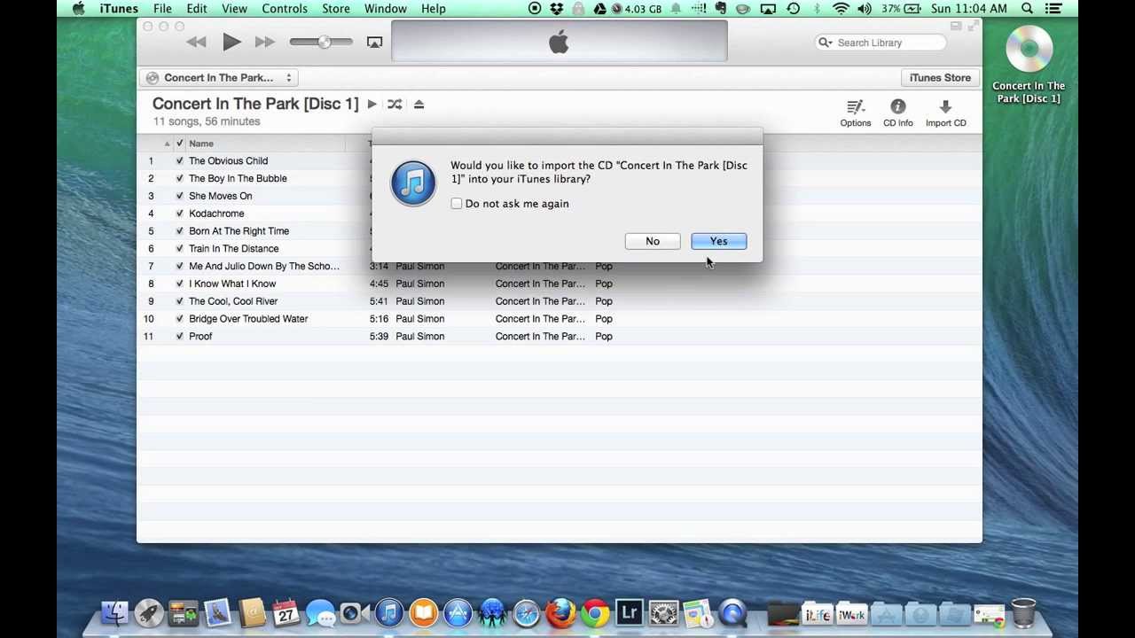Open system volume menu bar icon

tap(864, 9)
